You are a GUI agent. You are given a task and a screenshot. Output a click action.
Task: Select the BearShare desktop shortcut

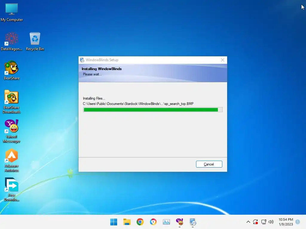point(12,70)
